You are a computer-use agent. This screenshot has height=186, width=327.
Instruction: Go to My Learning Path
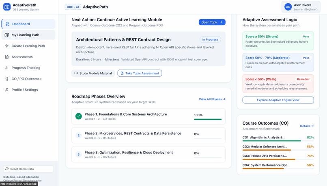point(28,35)
